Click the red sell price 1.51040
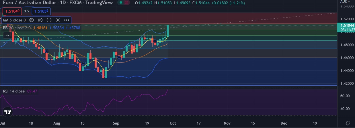This screenshot has width=355, height=128. [11, 11]
